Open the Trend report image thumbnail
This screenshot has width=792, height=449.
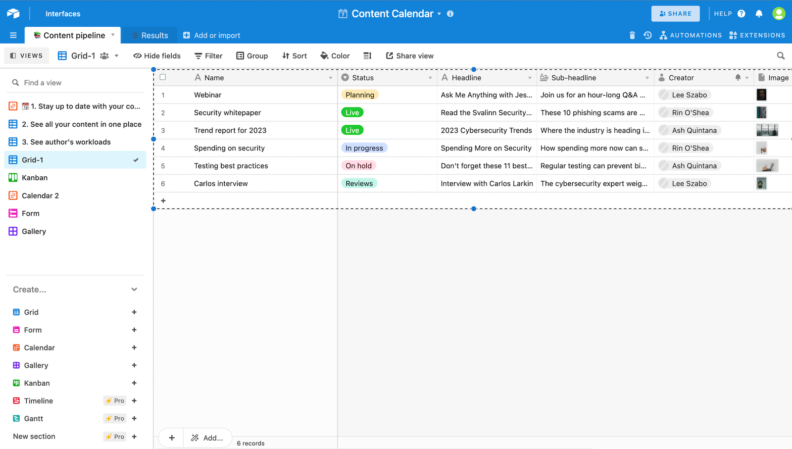[767, 130]
